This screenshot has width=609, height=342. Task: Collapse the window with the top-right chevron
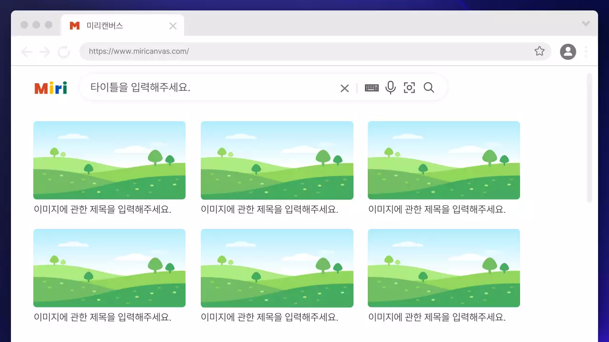(x=586, y=24)
